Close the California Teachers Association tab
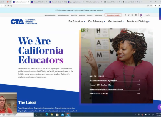The height and width of the screenshot is (117, 161). (28, 2)
